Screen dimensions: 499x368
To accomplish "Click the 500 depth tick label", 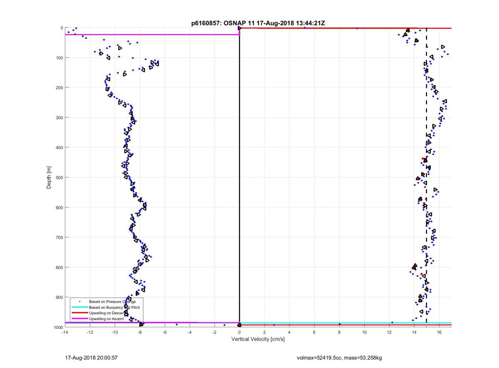I will pyautogui.click(x=59, y=177).
